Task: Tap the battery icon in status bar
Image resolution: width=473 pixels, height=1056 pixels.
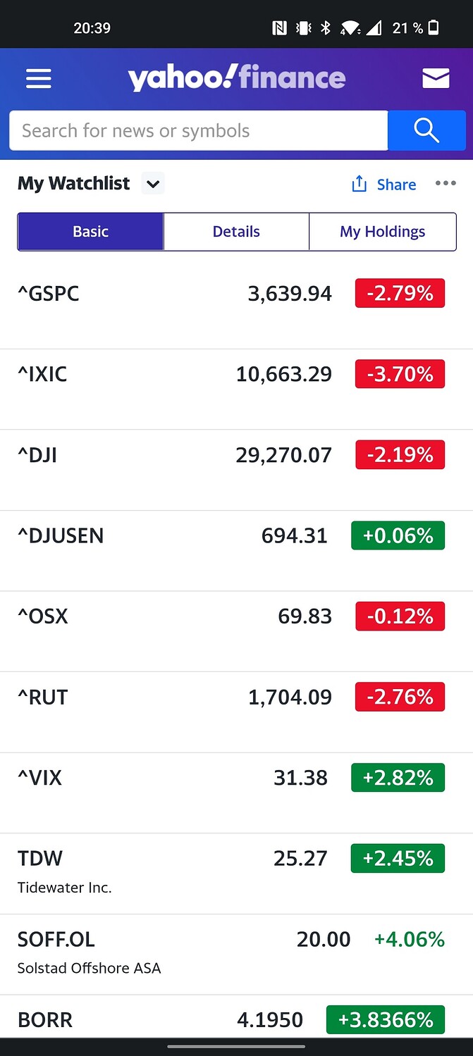Action: [x=434, y=28]
